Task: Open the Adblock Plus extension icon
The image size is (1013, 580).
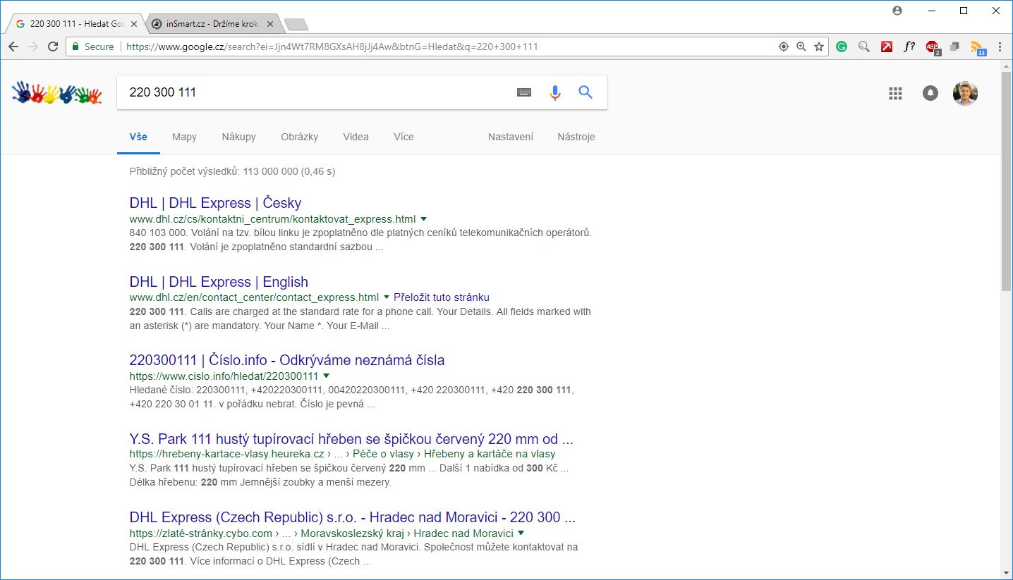Action: [933, 47]
